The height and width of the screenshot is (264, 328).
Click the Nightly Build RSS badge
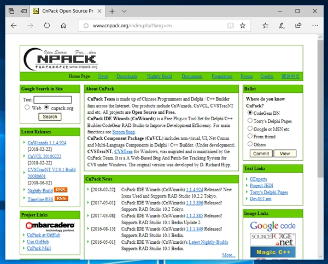point(61,190)
